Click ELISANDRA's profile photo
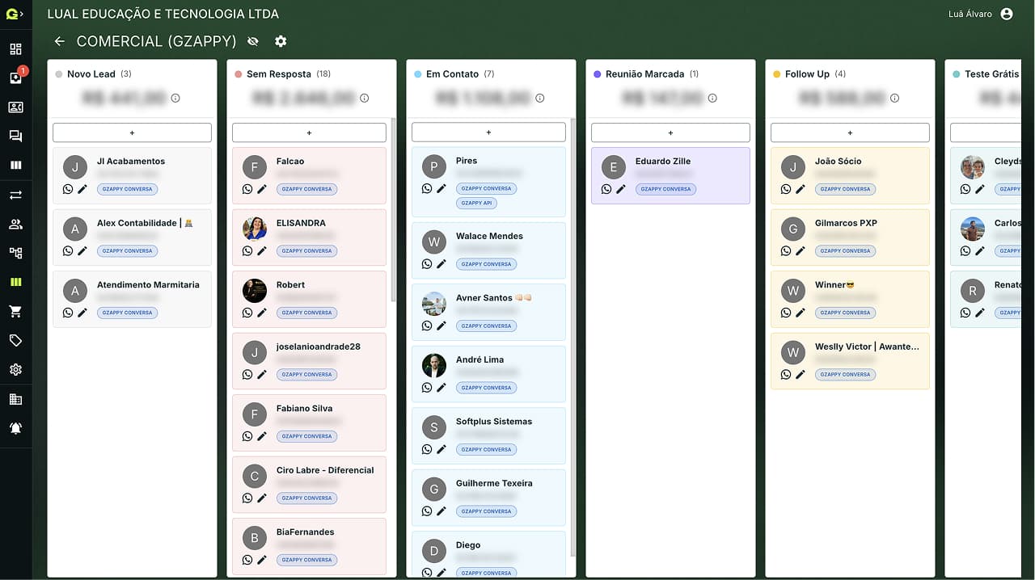Image resolution: width=1035 pixels, height=580 pixels. tap(255, 229)
